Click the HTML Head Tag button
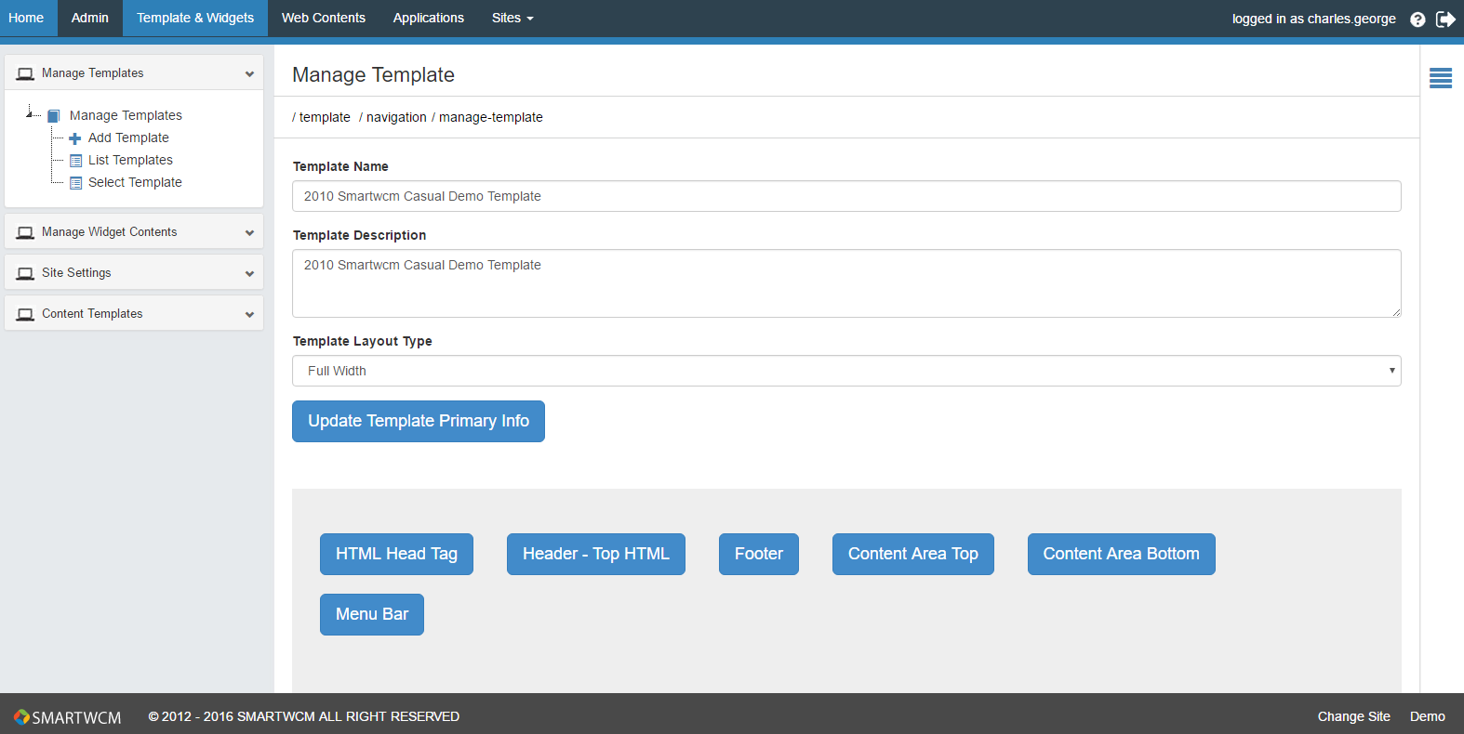1464x734 pixels. [x=396, y=554]
